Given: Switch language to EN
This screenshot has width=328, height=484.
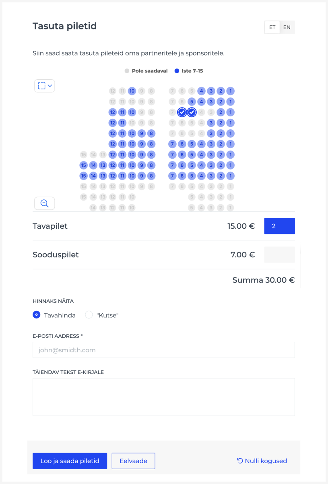Looking at the screenshot, I should click(x=287, y=27).
